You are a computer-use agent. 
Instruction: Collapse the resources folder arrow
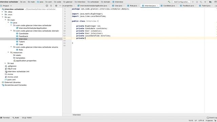[8, 53]
